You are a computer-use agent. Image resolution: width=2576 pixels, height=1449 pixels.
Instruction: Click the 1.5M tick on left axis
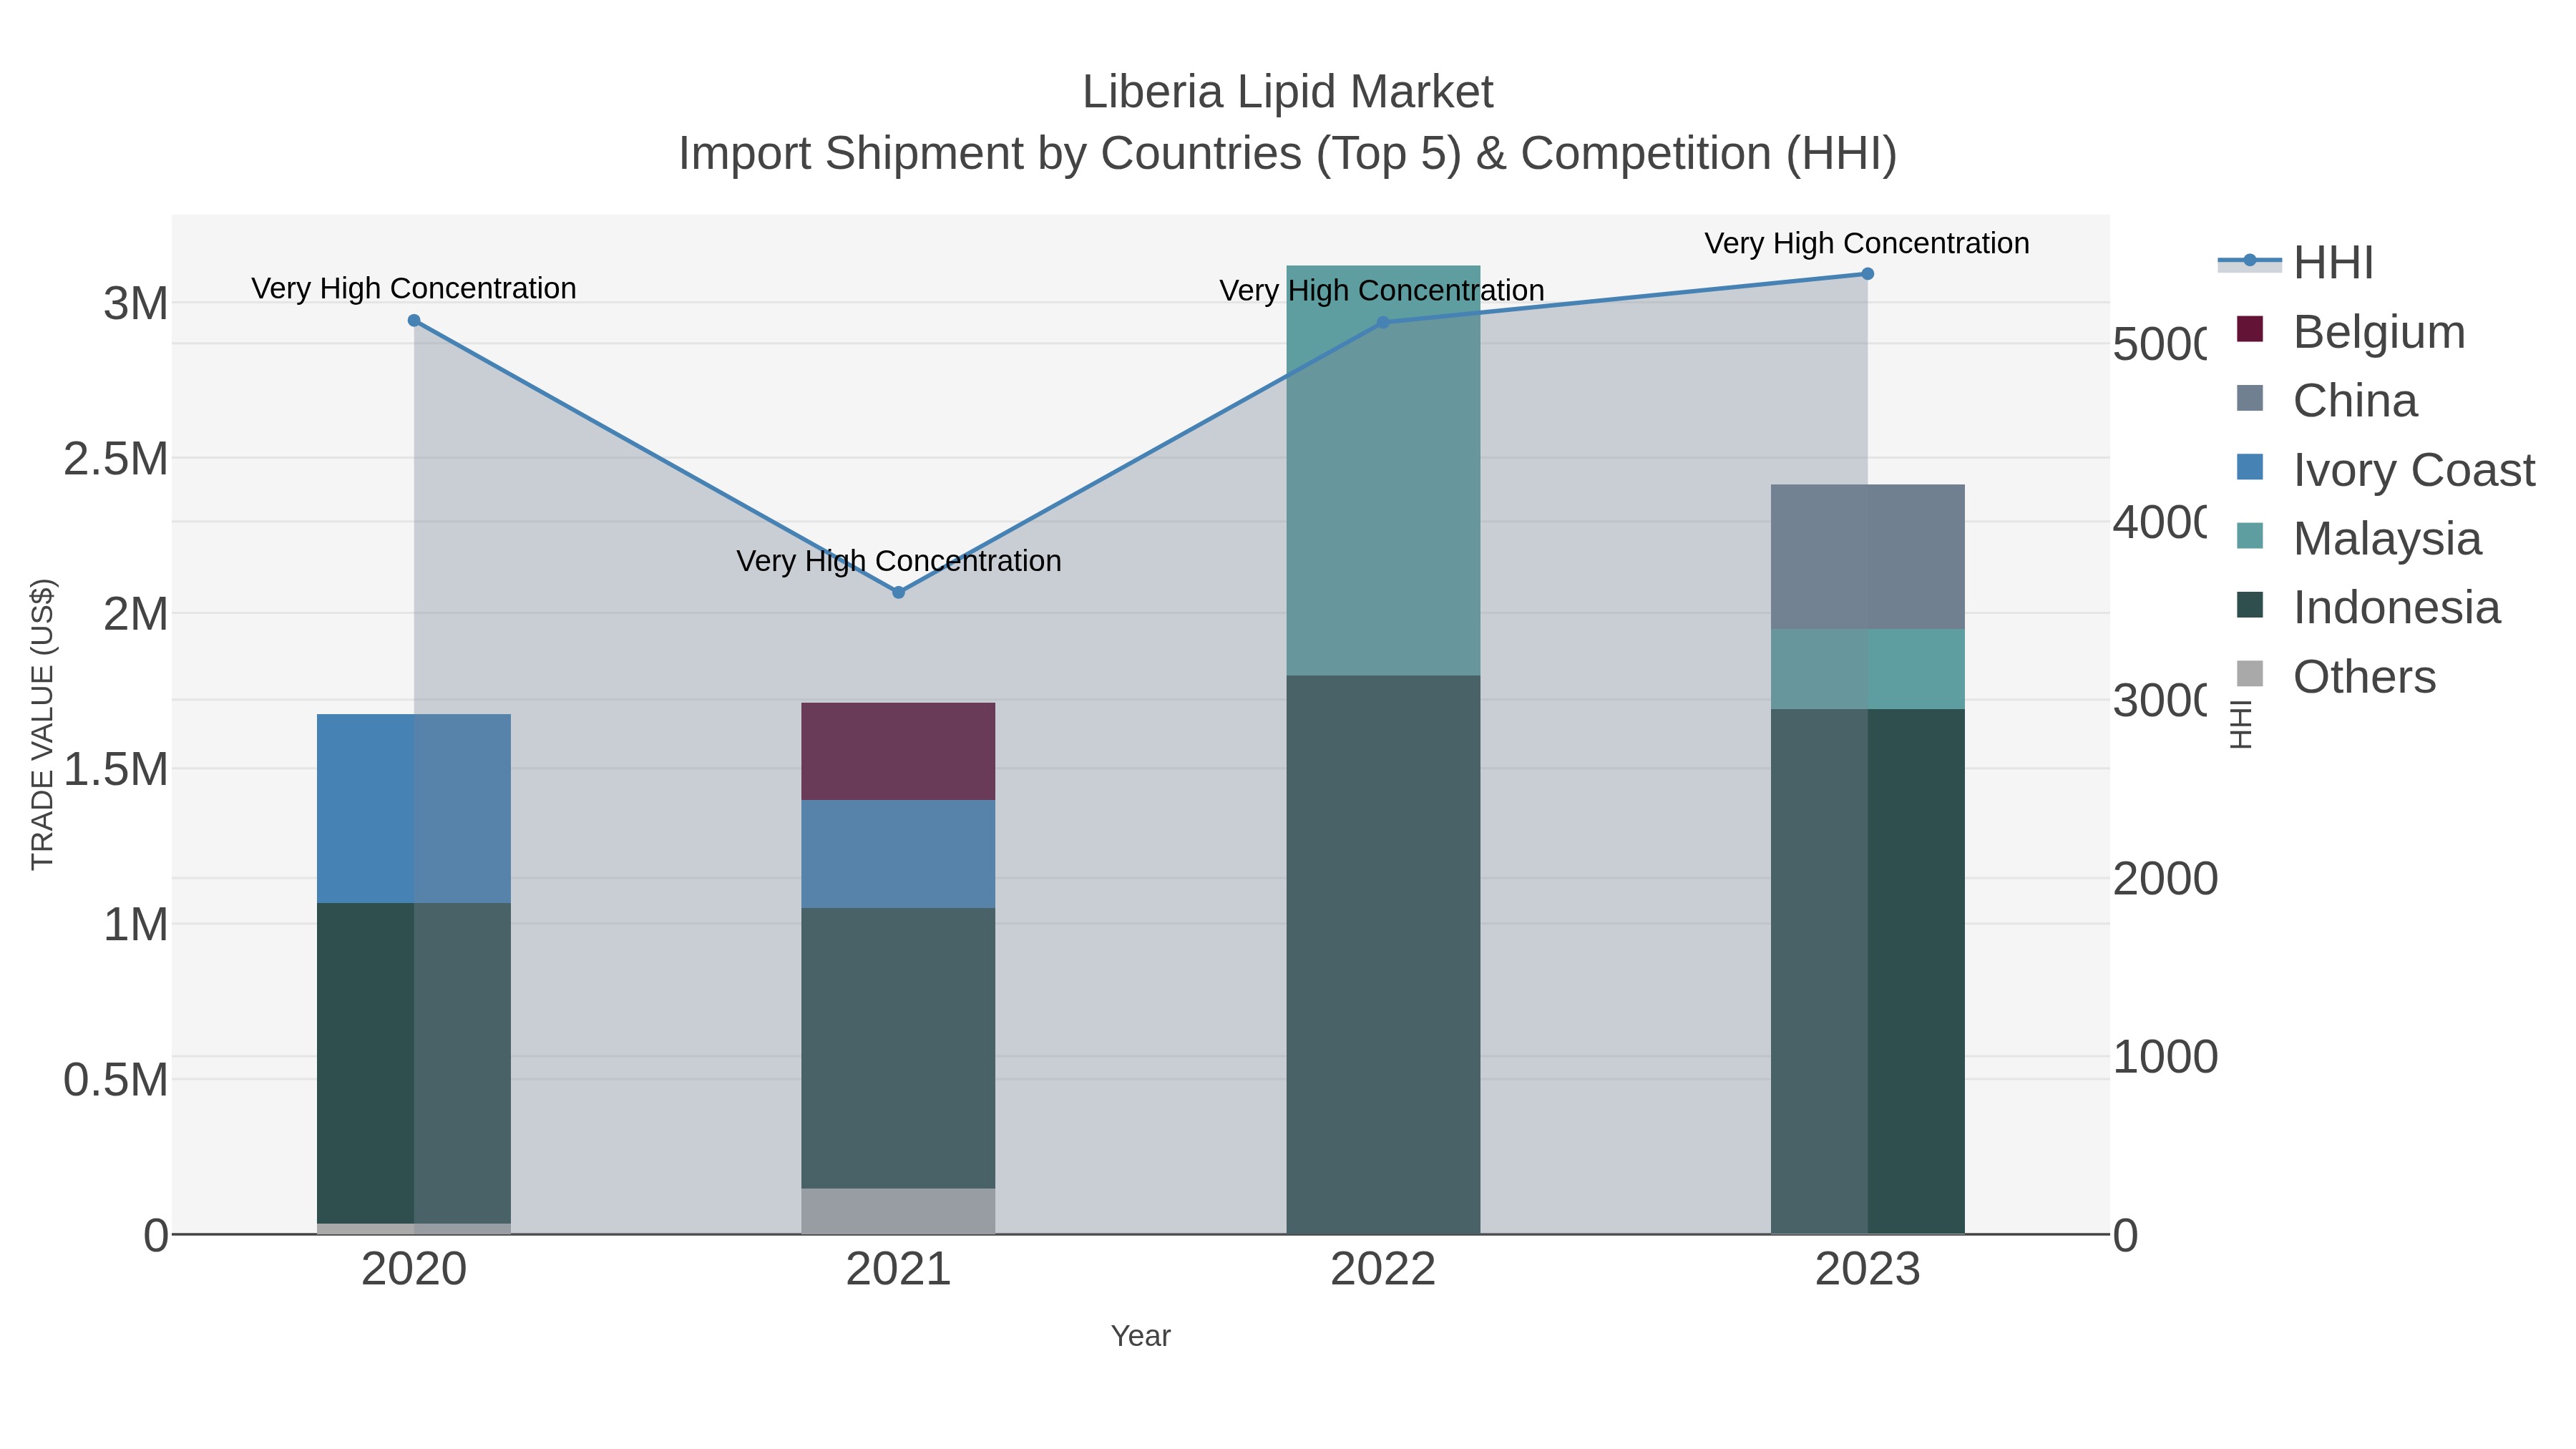point(116,769)
